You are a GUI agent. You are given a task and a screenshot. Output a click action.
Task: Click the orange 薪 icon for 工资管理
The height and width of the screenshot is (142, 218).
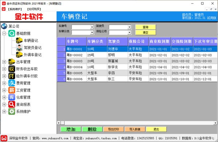click(x=12, y=90)
